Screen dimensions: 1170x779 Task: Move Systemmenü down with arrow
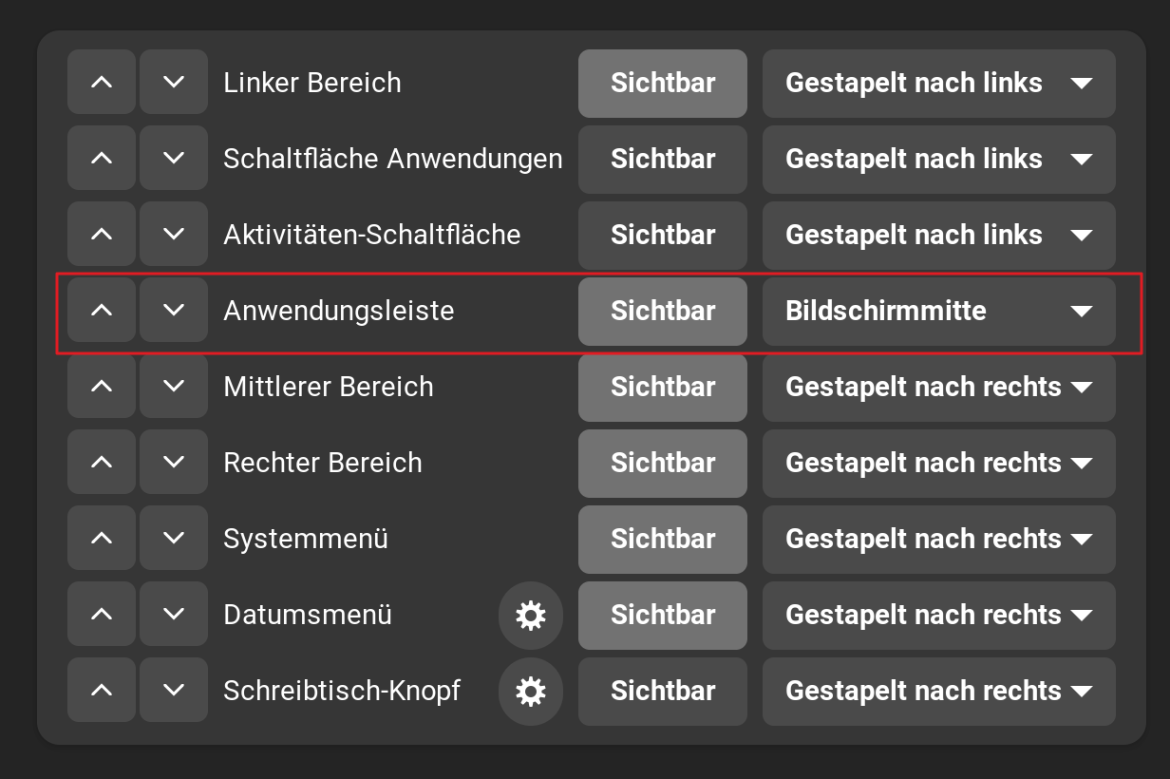pos(174,539)
